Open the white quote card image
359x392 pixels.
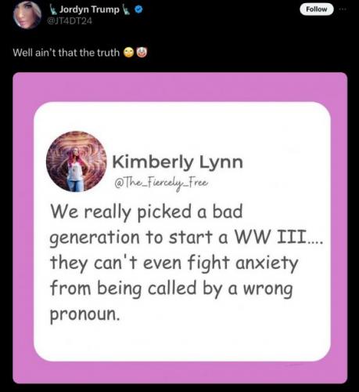click(182, 231)
